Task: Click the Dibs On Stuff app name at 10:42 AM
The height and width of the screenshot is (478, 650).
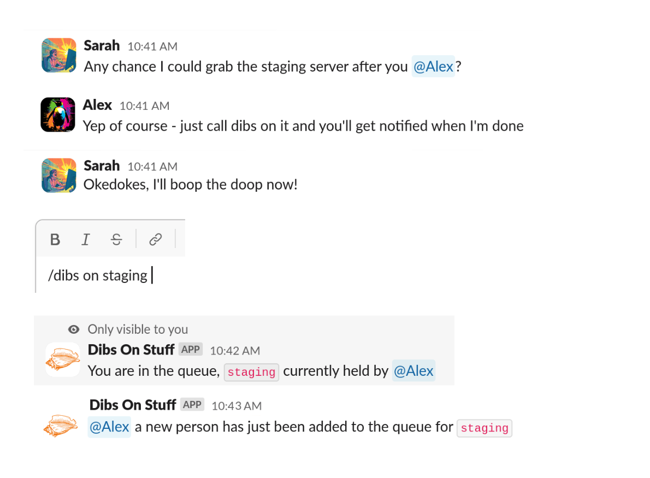Action: coord(131,350)
